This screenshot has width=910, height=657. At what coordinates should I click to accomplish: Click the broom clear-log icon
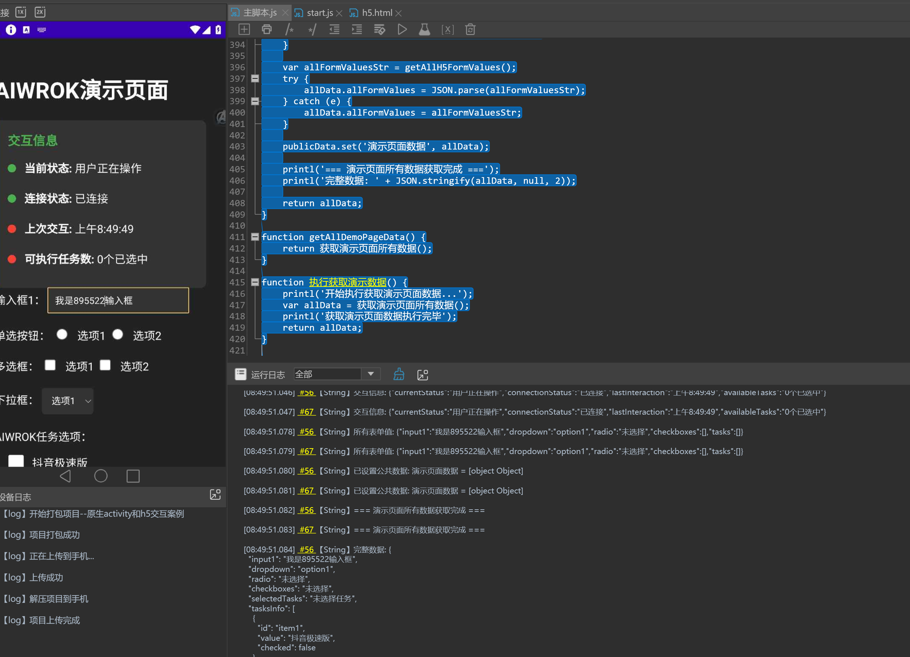click(x=398, y=374)
